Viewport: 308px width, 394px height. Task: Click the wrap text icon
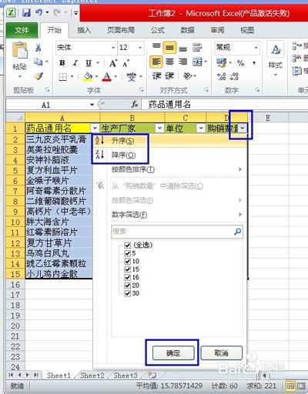197,48
